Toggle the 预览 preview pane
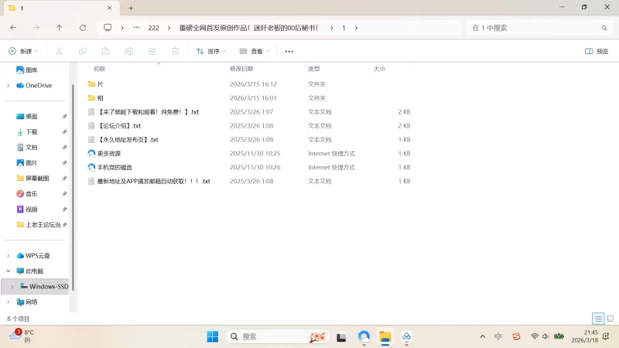 point(597,51)
